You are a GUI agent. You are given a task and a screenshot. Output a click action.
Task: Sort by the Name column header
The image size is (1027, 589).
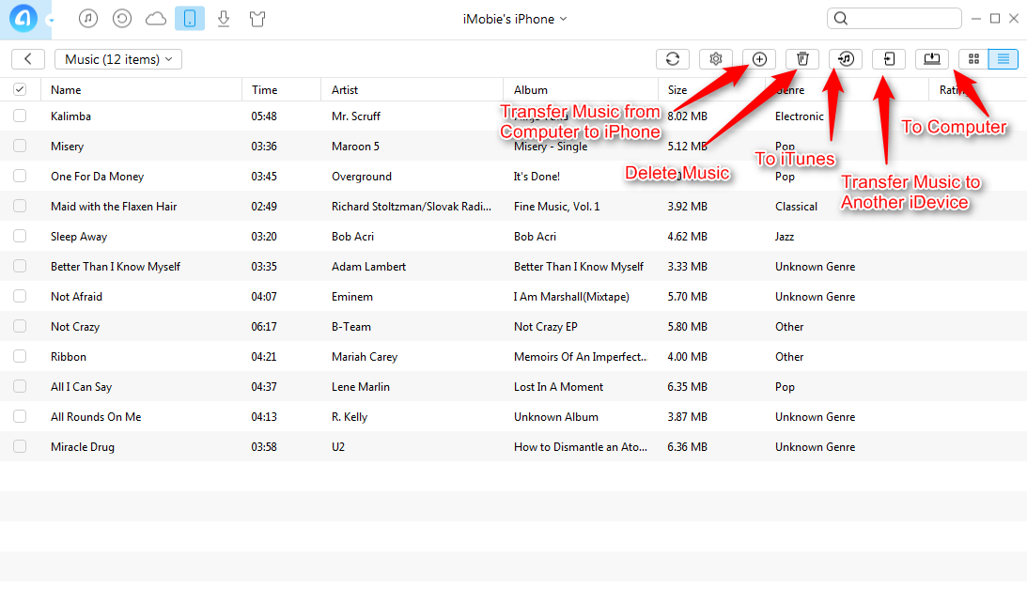[66, 90]
